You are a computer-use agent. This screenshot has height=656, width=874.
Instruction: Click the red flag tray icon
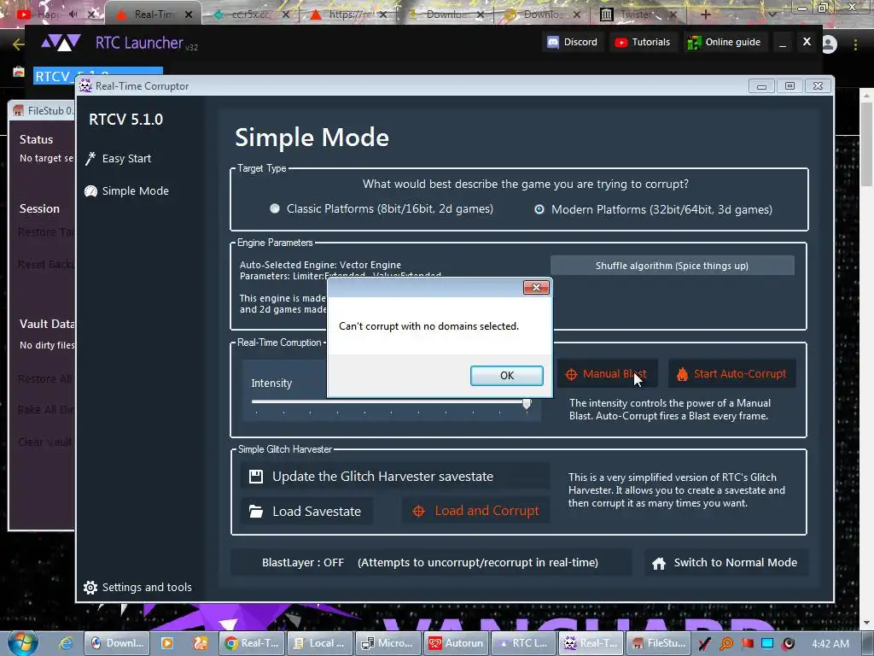(747, 643)
